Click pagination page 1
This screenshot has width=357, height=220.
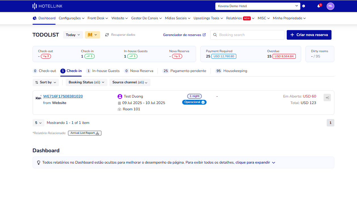coord(330,123)
